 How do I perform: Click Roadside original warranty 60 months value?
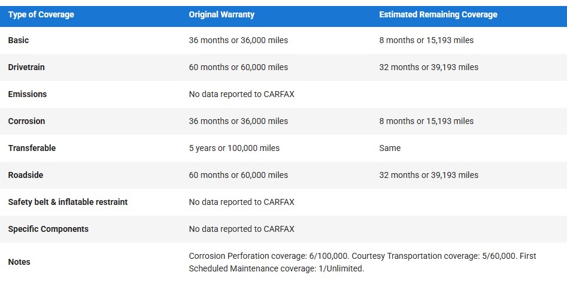click(238, 175)
